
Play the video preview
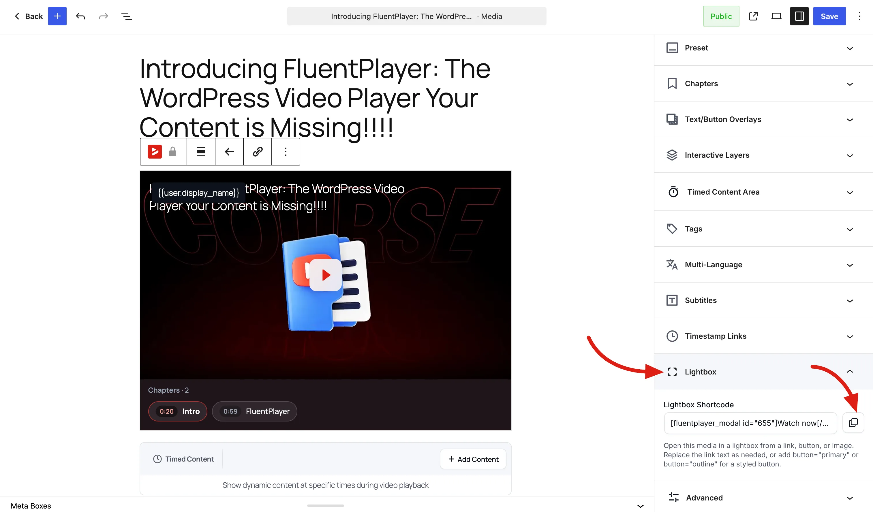point(326,275)
